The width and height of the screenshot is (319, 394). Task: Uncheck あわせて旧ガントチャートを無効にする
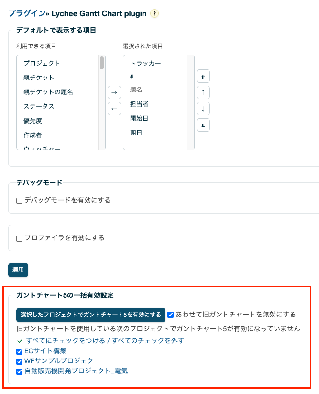171,315
